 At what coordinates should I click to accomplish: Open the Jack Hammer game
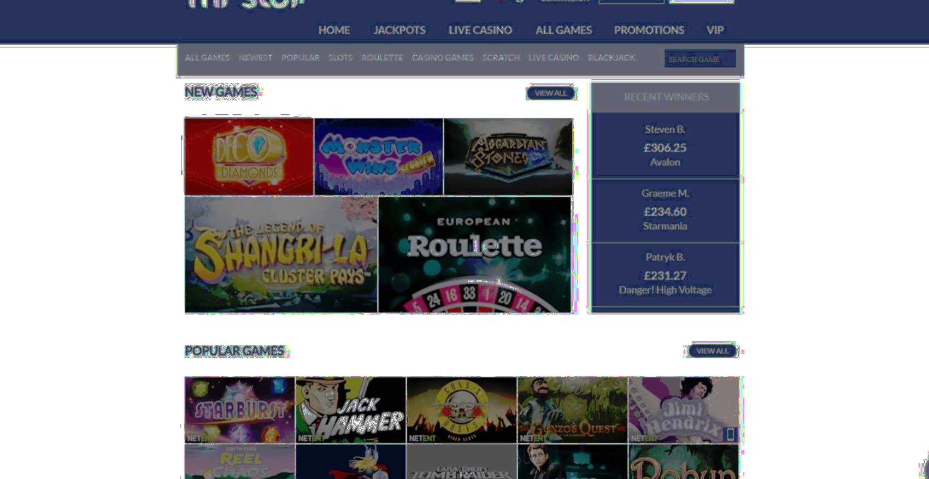[x=351, y=410]
